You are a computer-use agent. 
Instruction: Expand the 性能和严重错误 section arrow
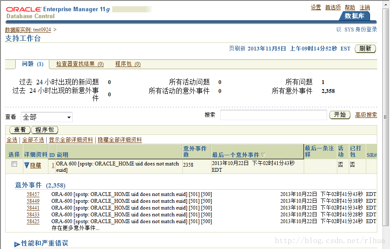point(17,244)
